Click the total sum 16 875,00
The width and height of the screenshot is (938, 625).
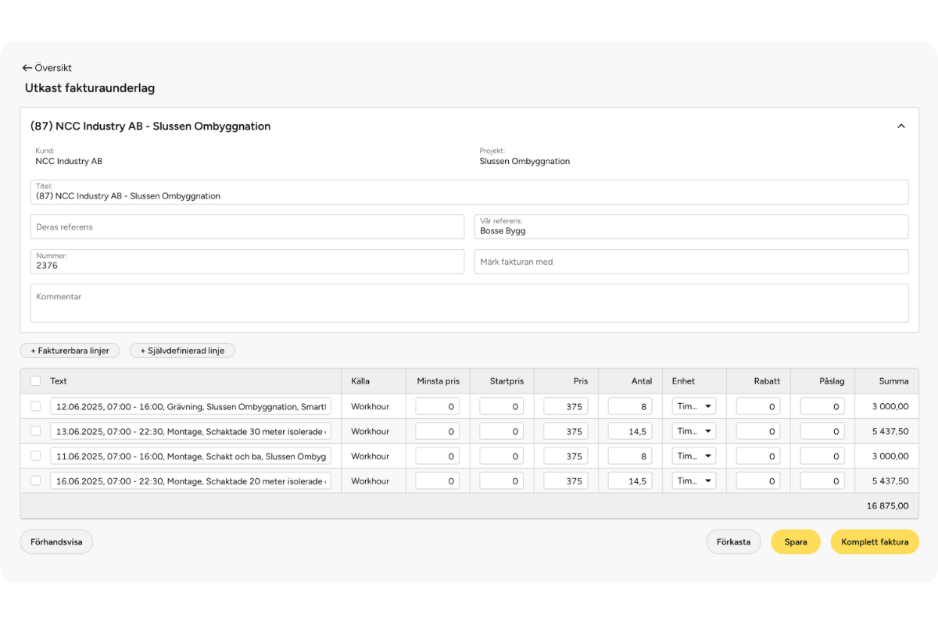point(888,505)
